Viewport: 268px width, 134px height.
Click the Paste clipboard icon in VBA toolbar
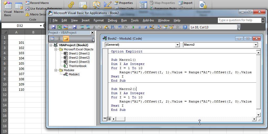[x=106, y=27]
